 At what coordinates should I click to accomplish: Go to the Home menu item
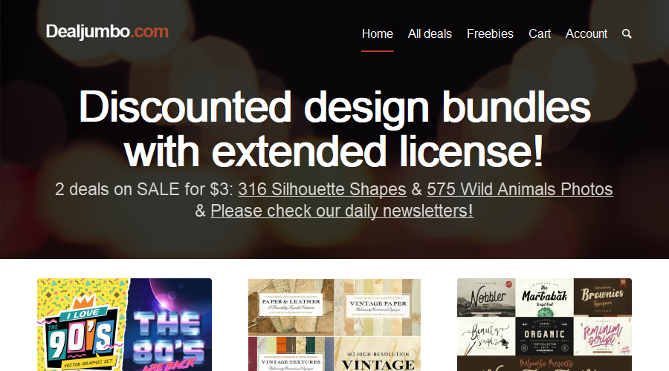click(377, 33)
